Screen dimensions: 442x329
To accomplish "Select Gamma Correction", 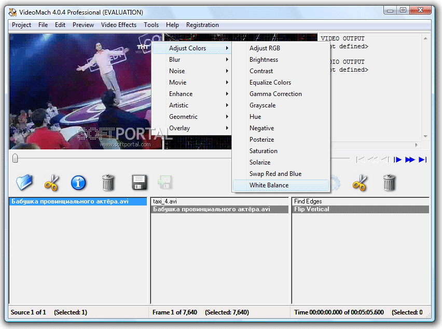I will click(281, 94).
